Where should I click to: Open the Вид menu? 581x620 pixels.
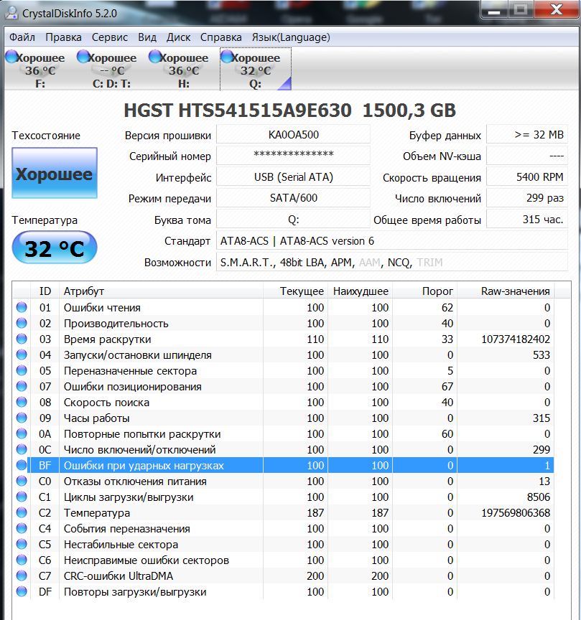coord(147,37)
